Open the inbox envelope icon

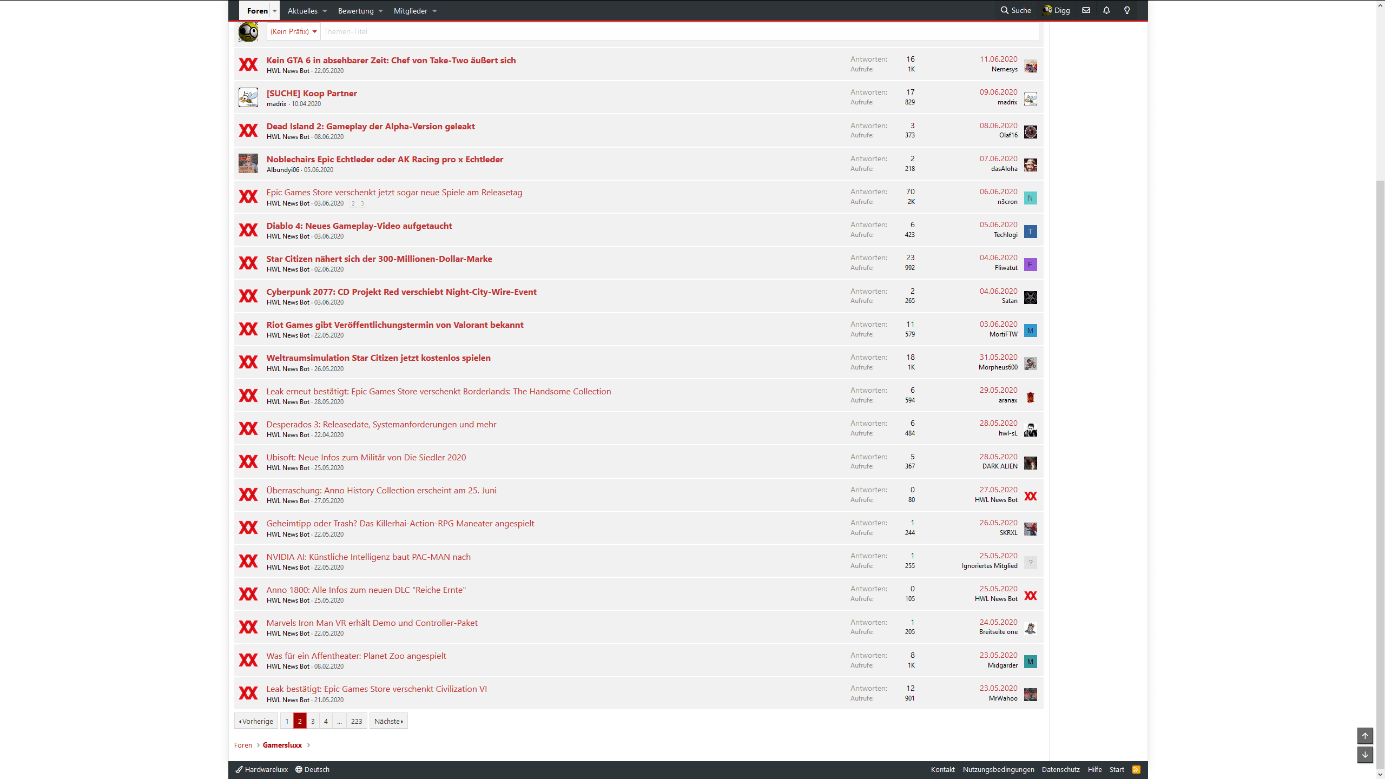tap(1086, 10)
